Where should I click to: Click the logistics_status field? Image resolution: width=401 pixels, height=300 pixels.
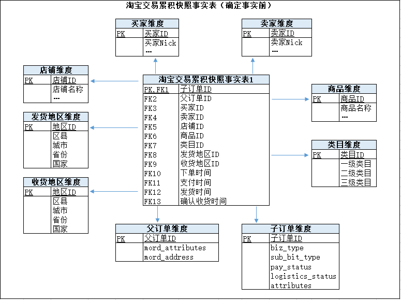303,276
